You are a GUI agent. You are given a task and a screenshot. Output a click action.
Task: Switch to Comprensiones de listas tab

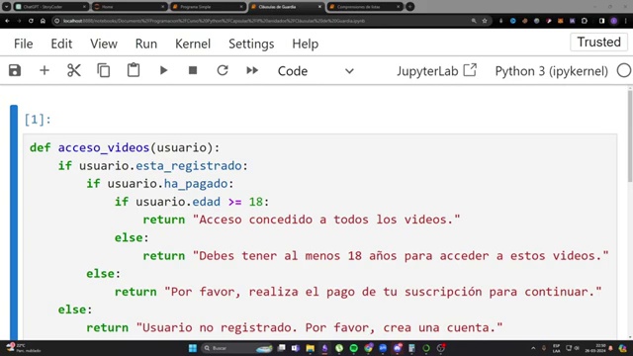coord(364,7)
